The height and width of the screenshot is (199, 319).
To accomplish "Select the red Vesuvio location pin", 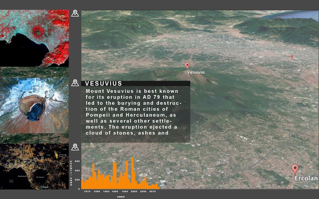I will click(x=187, y=66).
